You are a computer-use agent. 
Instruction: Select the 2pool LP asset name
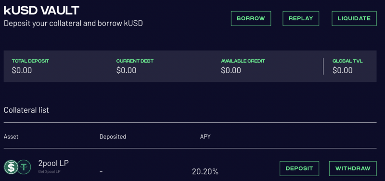[53, 163]
